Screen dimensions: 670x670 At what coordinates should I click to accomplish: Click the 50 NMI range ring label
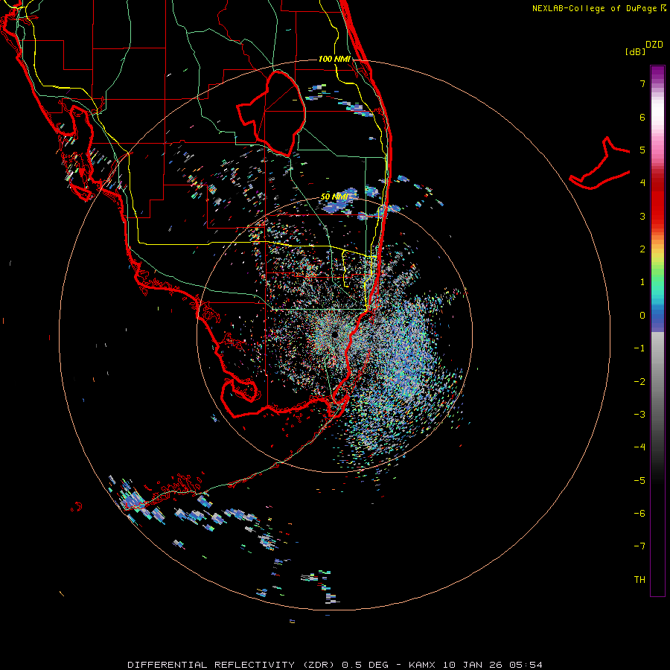tap(334, 197)
